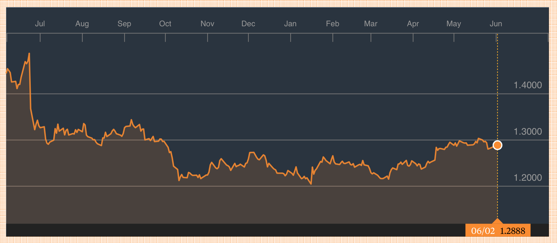
Task: Select the Aug month label
Action: pos(82,24)
